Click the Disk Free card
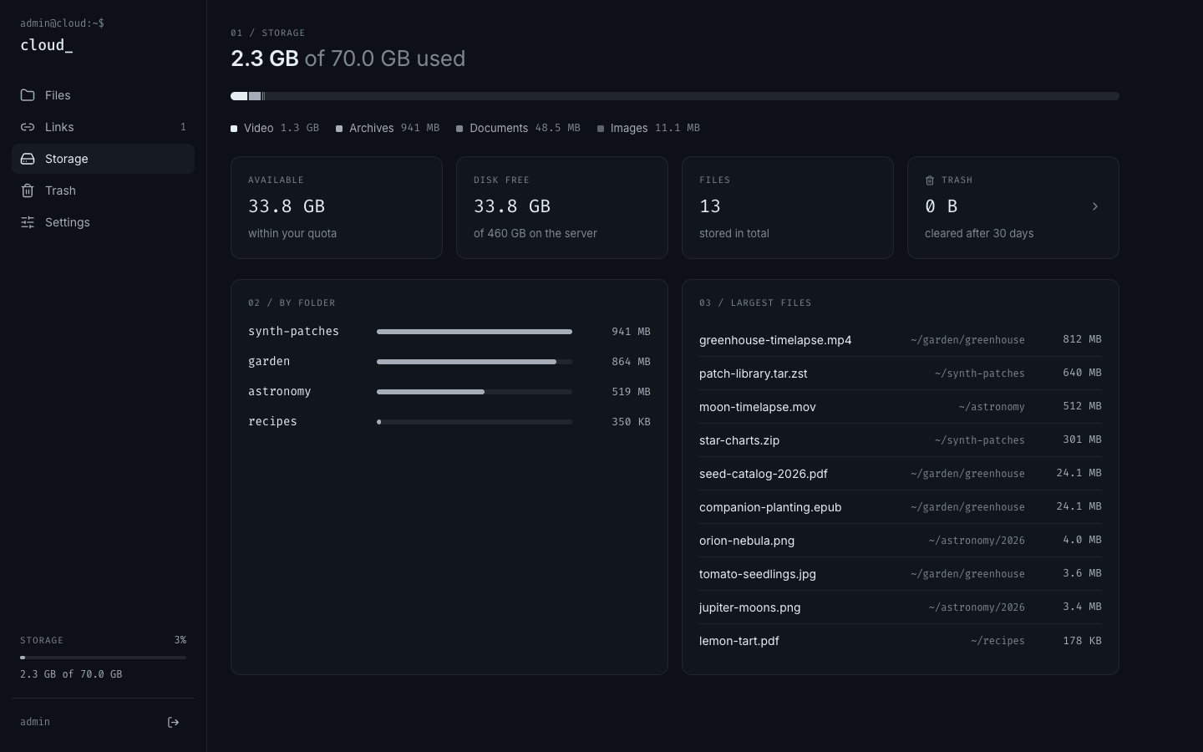Viewport: 1203px width, 752px height. point(562,207)
